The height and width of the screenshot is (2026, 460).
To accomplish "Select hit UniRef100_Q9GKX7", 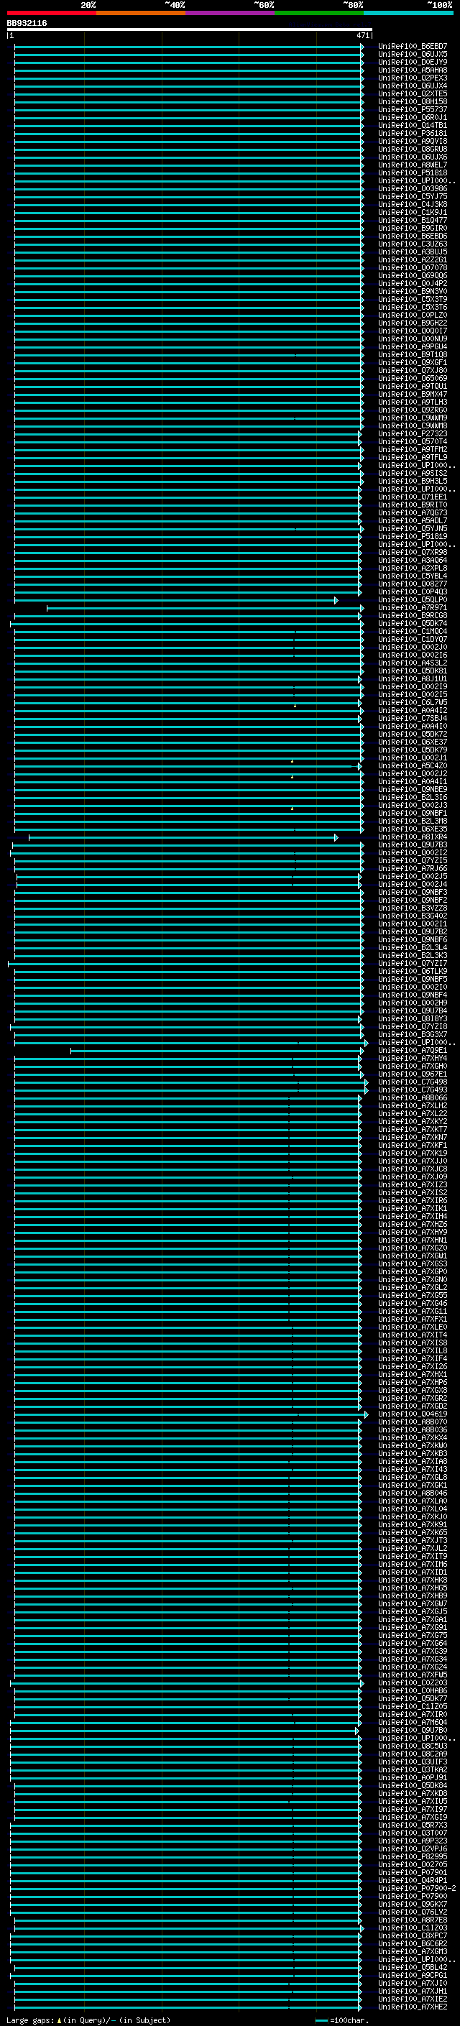I will click(413, 1904).
